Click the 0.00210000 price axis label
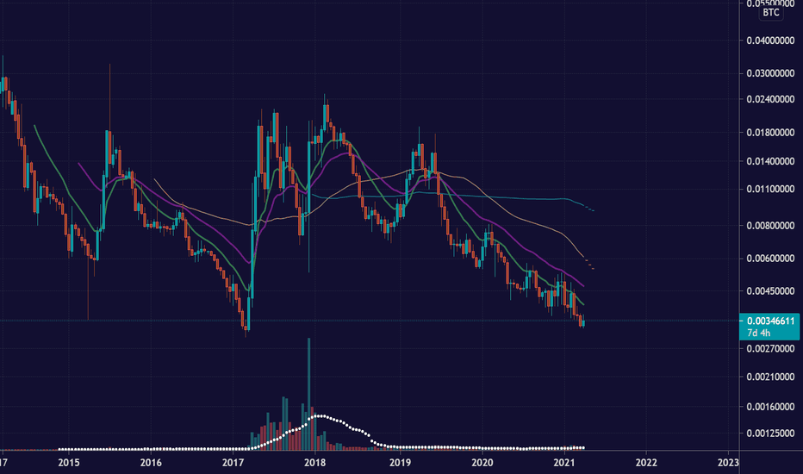 (771, 377)
